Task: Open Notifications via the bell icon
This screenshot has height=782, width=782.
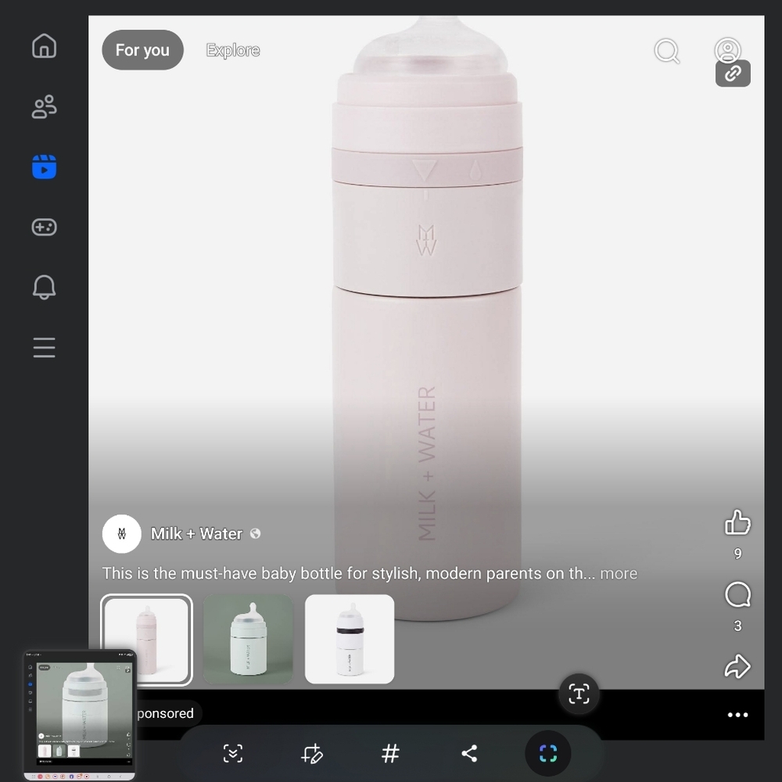Action: pyautogui.click(x=44, y=287)
